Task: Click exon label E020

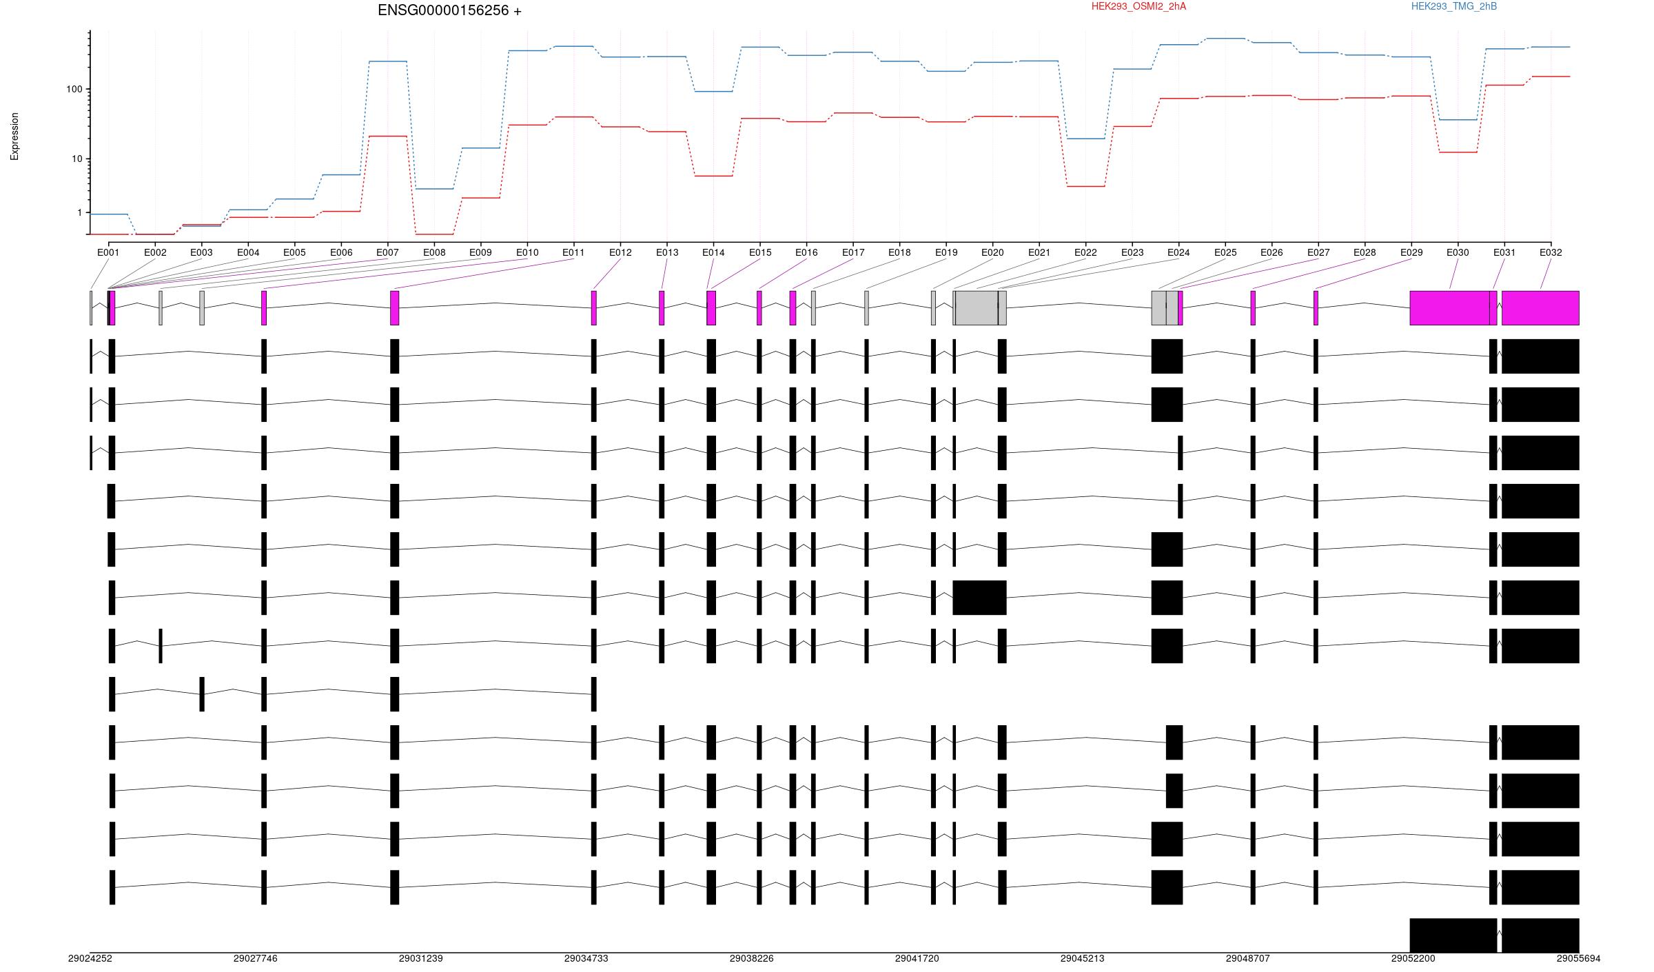Action: pyautogui.click(x=992, y=252)
